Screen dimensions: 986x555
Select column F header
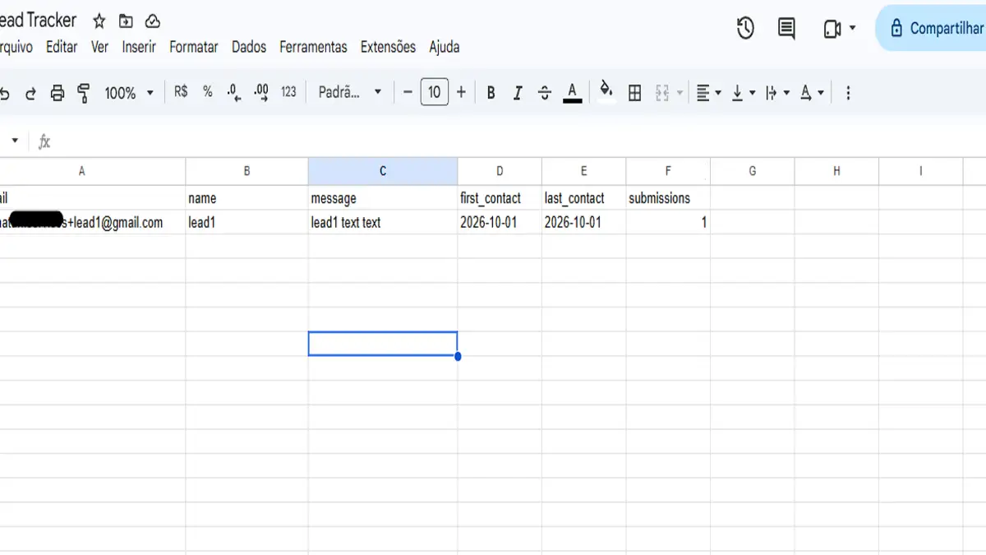(668, 171)
